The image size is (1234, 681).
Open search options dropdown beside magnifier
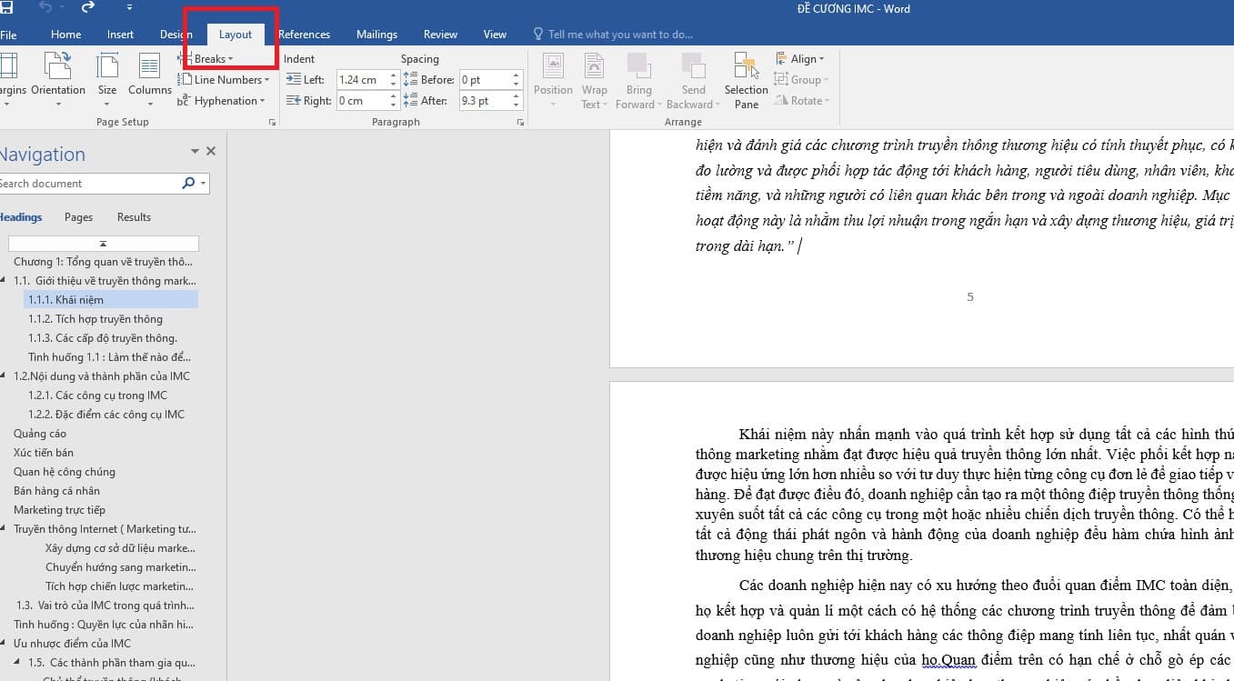(x=203, y=184)
